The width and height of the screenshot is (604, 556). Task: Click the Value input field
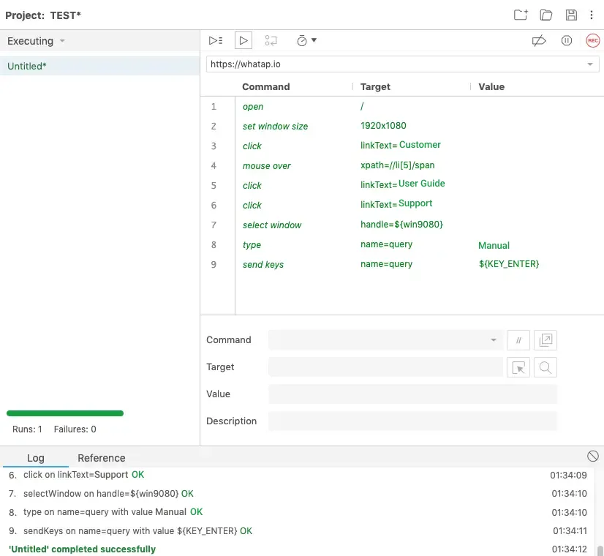click(412, 394)
